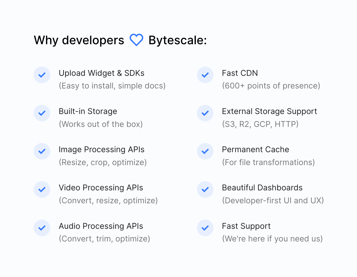Click the Image Processing APIs title
This screenshot has width=357, height=277.
click(101, 150)
